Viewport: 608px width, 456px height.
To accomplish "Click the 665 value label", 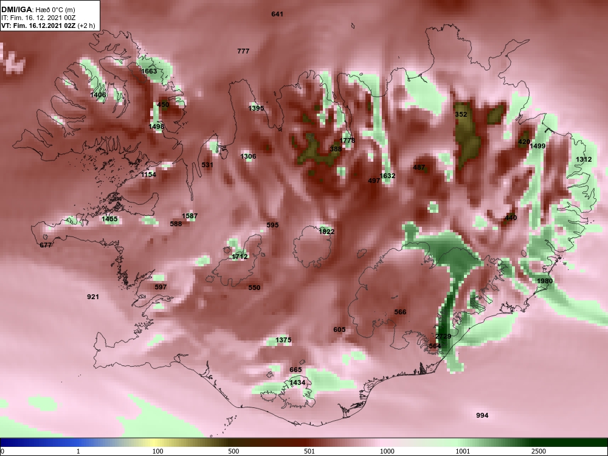I will pos(295,370).
